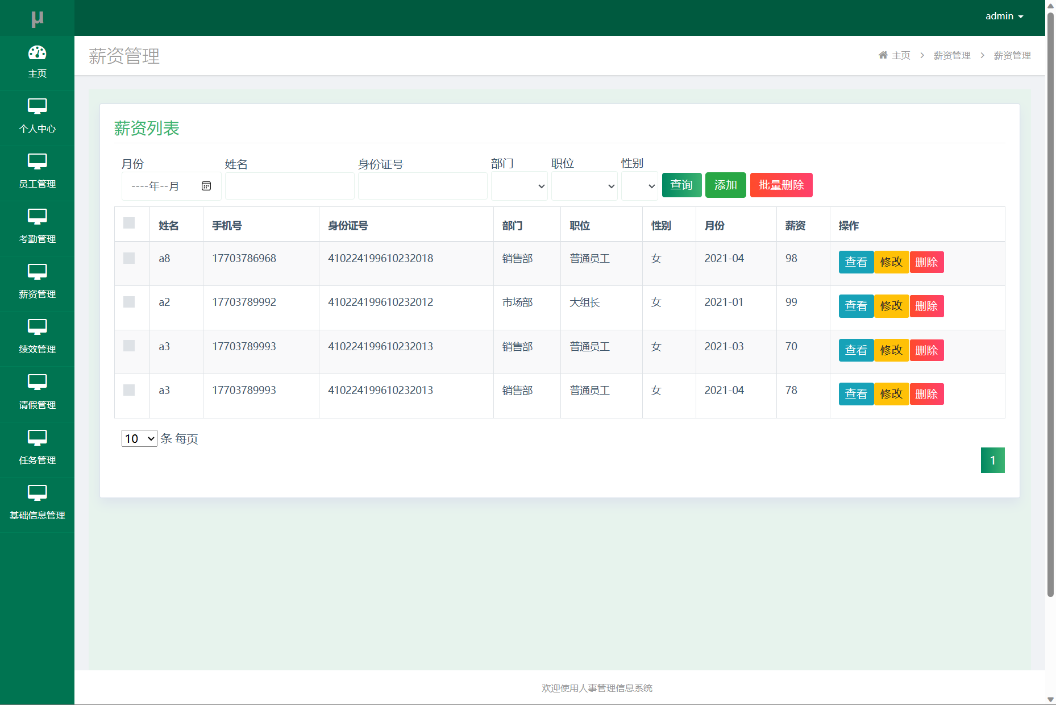Open the calendar picker in 月份 field
The height and width of the screenshot is (705, 1056).
[x=206, y=186]
